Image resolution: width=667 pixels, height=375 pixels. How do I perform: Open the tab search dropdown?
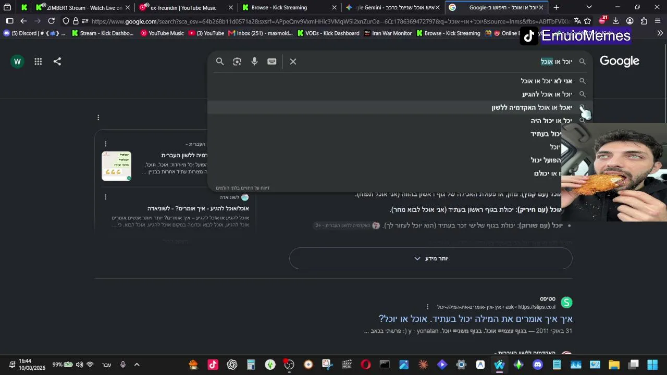point(589,7)
